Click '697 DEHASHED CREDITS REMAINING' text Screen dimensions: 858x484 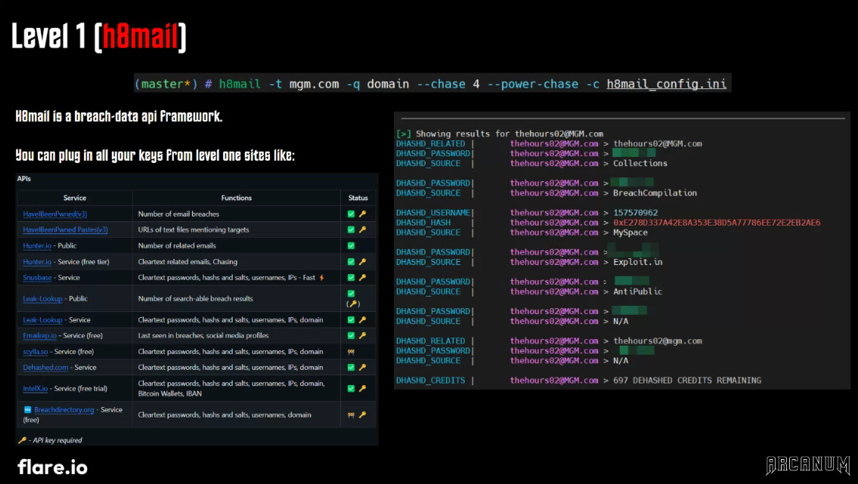point(686,381)
